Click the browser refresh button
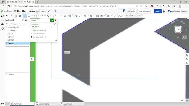Image resolution: width=189 pixels, height=106 pixels. pos(9,6)
